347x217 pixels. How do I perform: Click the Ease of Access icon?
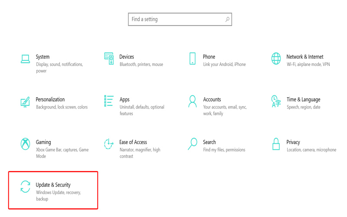108,144
